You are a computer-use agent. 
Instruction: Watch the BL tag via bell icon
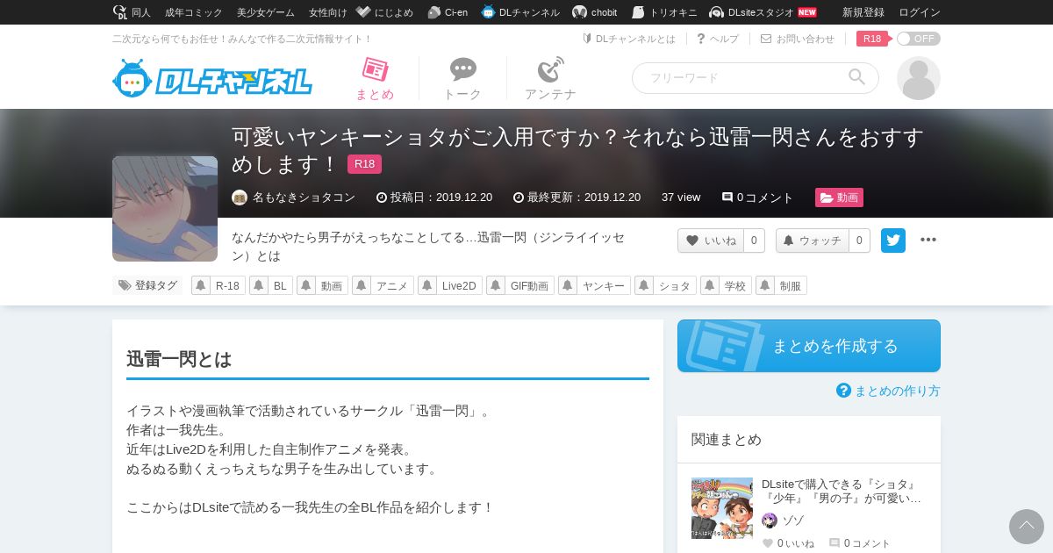(259, 285)
